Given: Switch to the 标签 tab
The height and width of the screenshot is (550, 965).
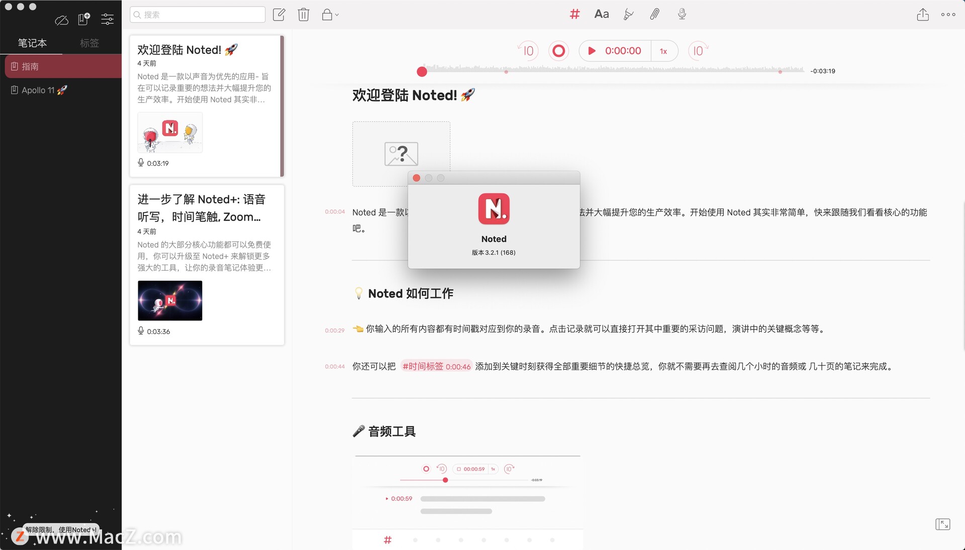Looking at the screenshot, I should [89, 43].
